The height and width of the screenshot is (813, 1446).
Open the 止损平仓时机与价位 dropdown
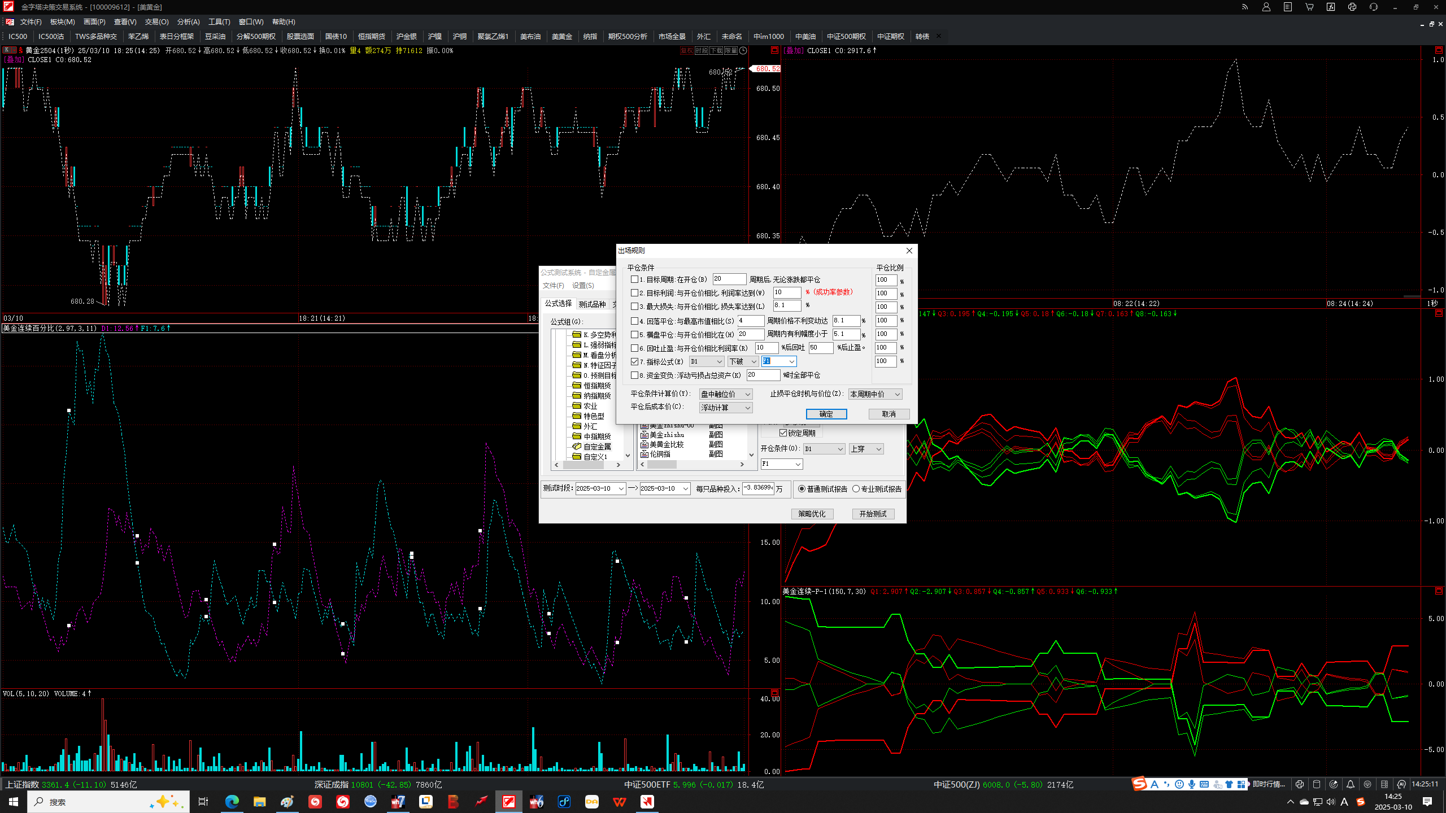(876, 394)
